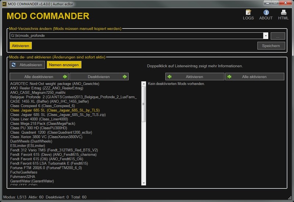Select Fendt 312 Vario TMS mod

54,150
